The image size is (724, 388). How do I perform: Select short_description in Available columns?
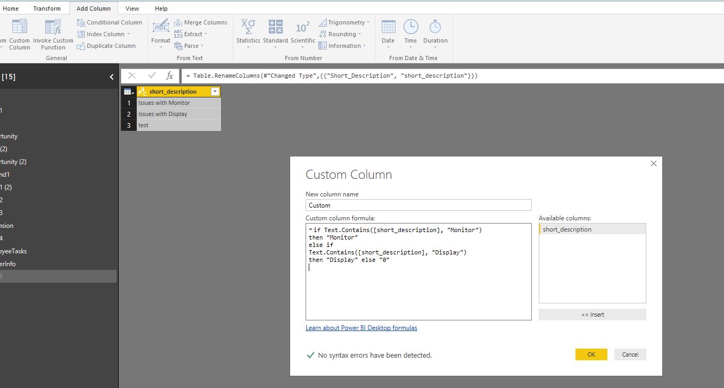tap(592, 229)
